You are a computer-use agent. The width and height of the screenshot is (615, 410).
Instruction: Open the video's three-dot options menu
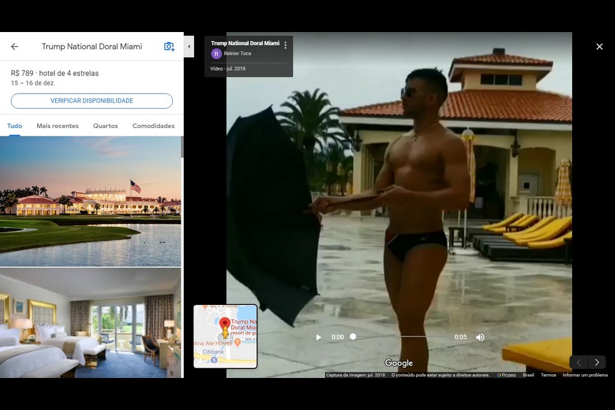pos(286,45)
